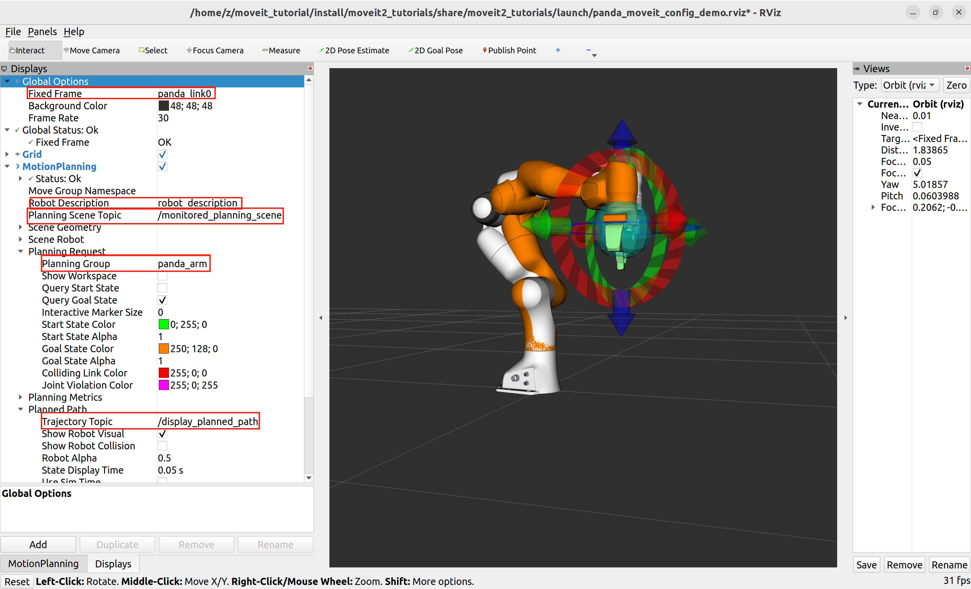Screen dimensions: 971x589
Task: Open the Measure tool
Action: point(282,50)
